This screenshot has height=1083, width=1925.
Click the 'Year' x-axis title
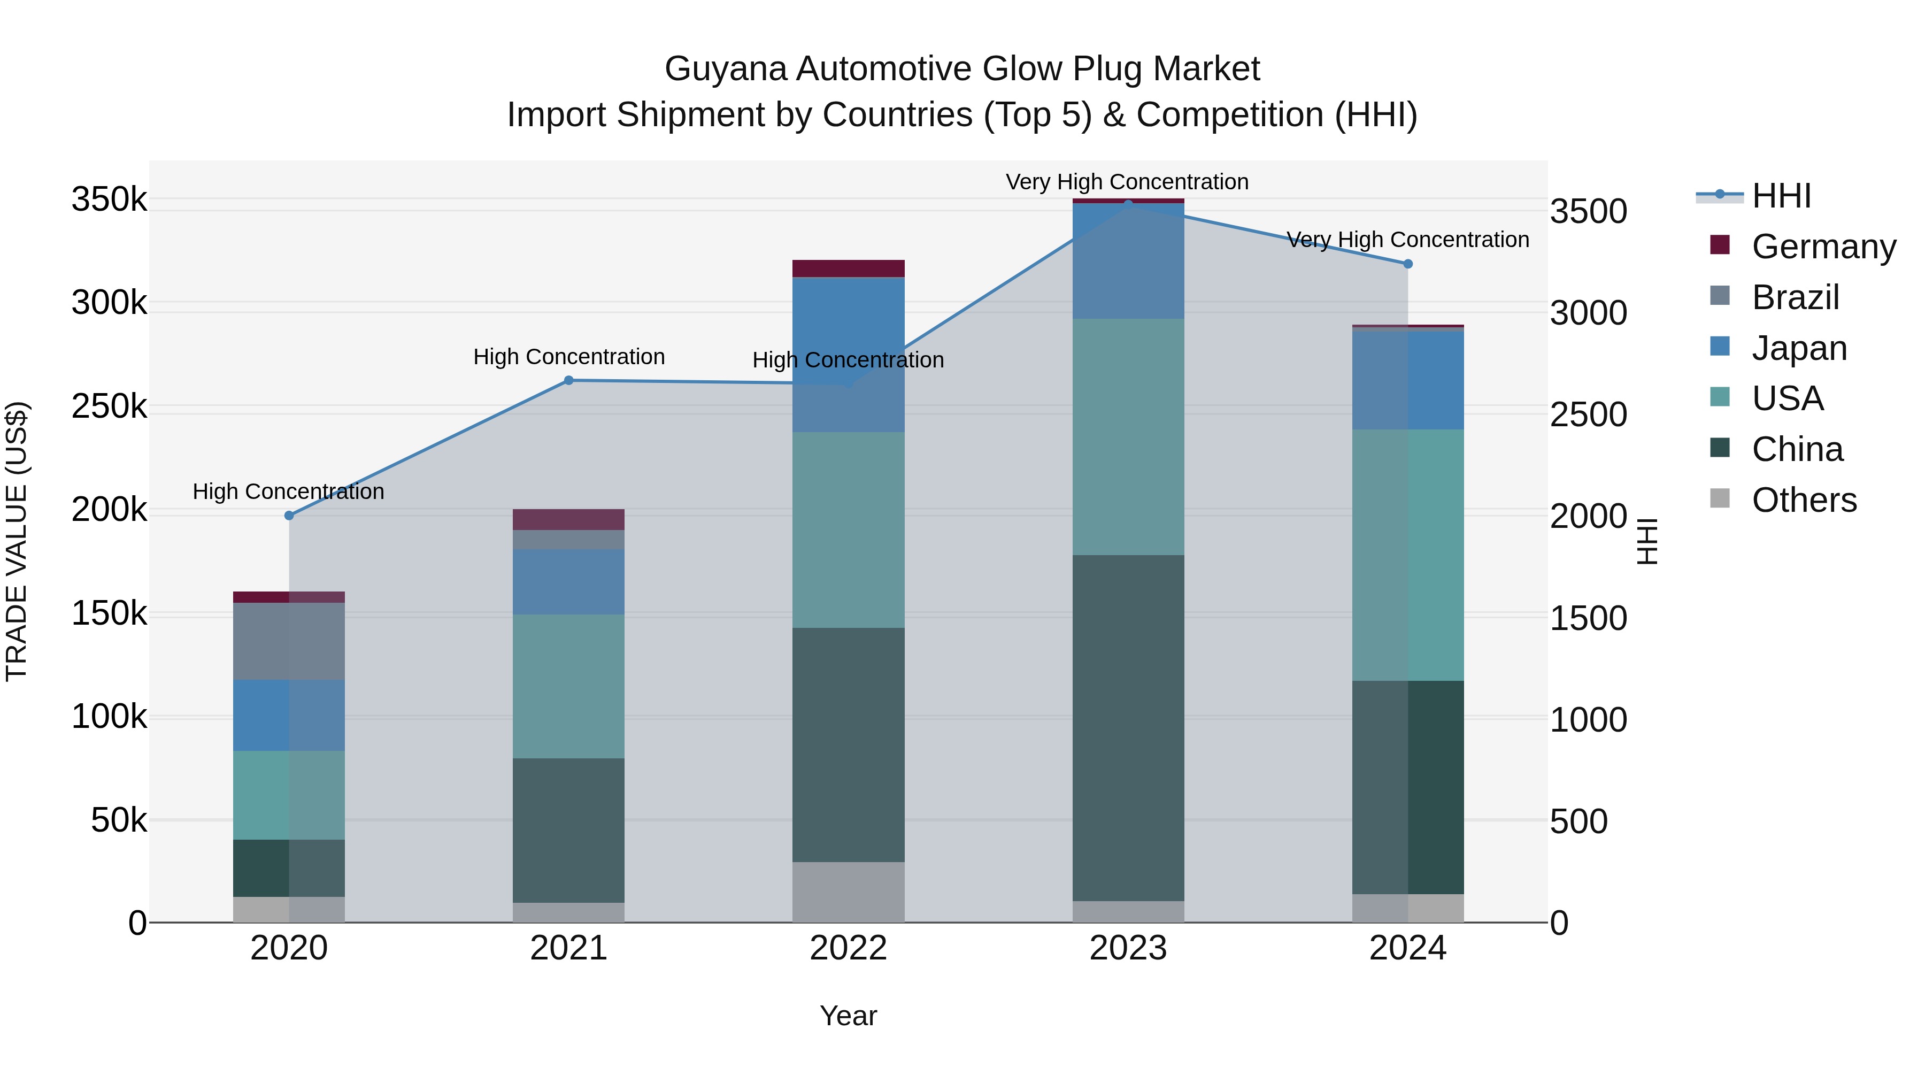848,1016
